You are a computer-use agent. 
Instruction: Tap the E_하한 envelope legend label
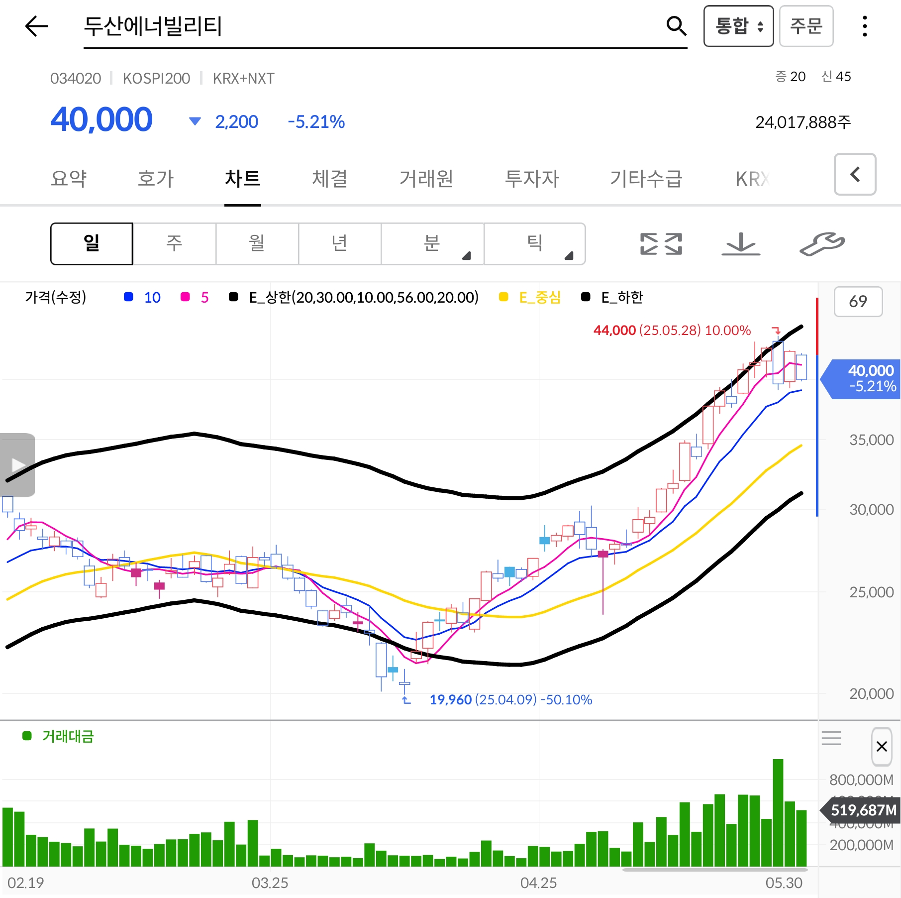622,297
